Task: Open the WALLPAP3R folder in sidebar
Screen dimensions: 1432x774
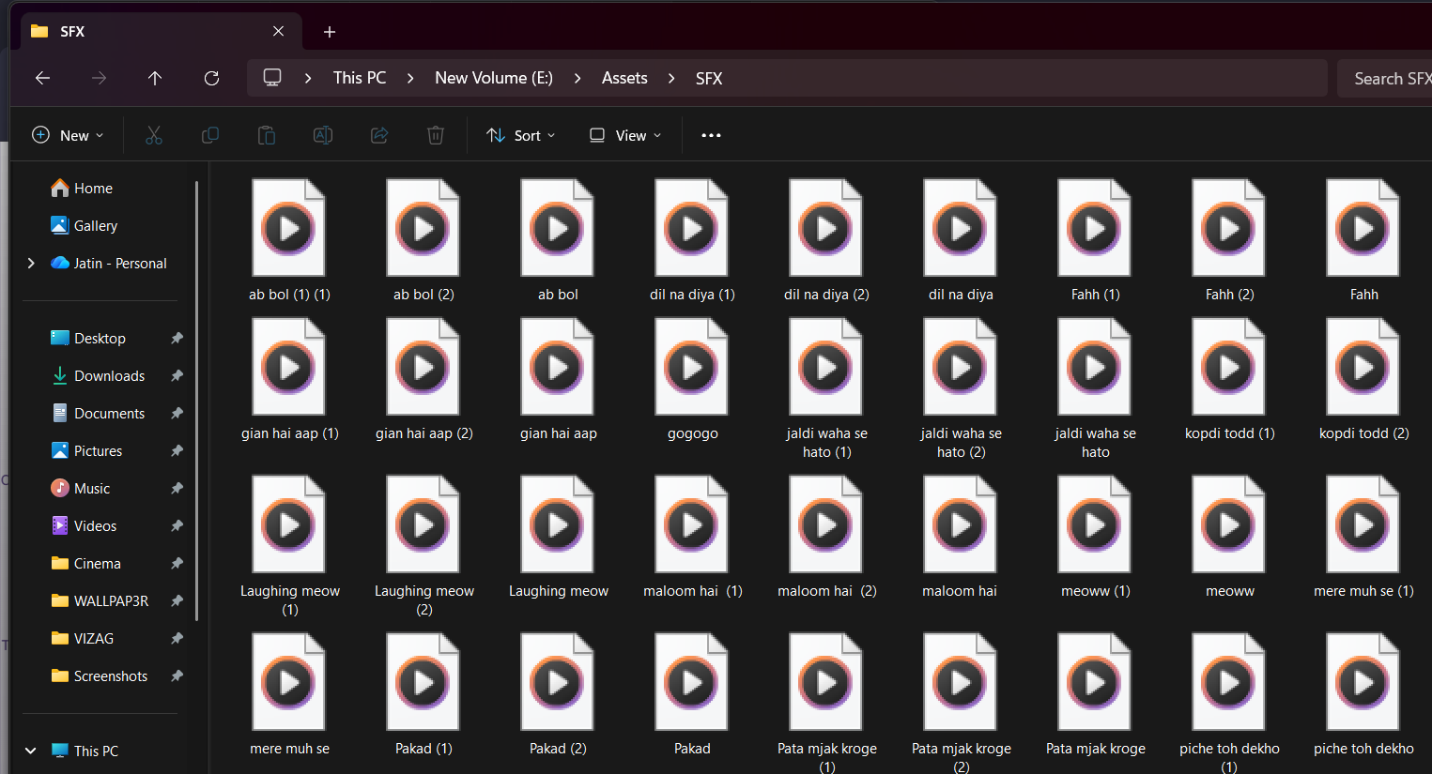Action: [x=101, y=601]
